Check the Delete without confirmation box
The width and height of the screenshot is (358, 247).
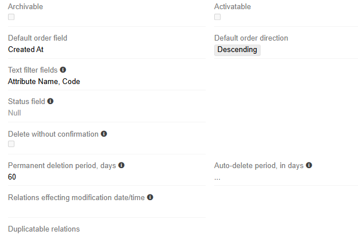tap(11, 144)
